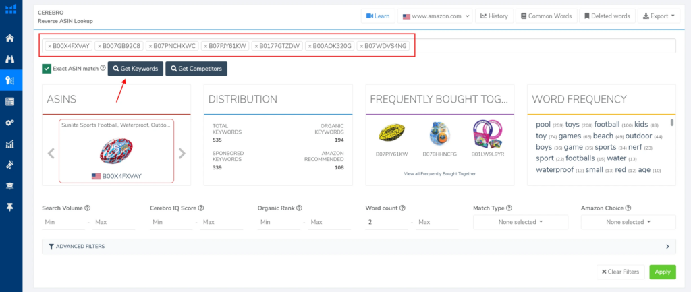Remove ASIN tag B07PNCHXWC
Viewport: 691px width, 292px height.
(x=150, y=46)
